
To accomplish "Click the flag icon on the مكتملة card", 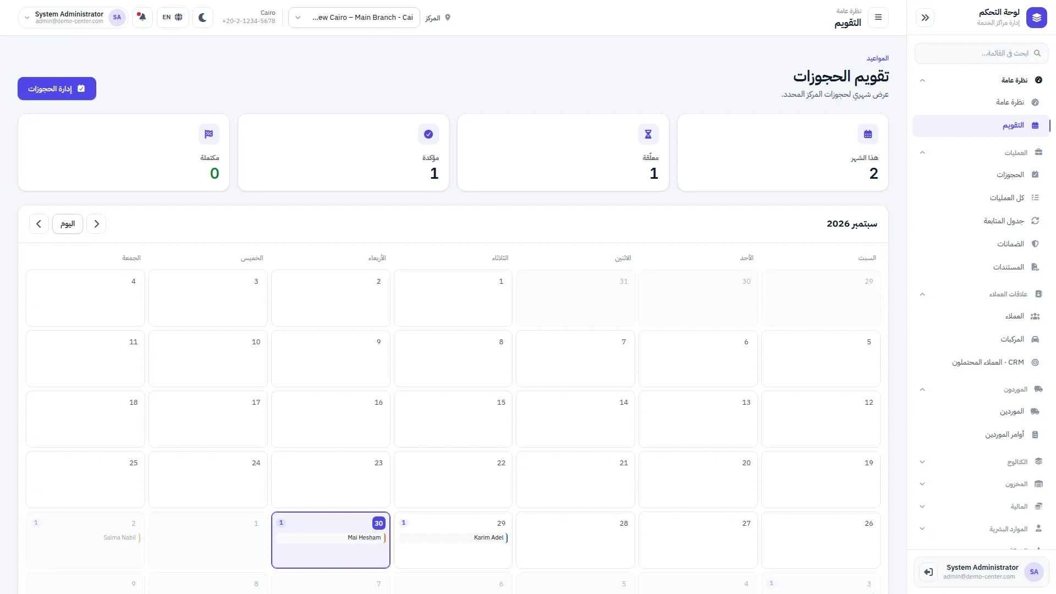I will pyautogui.click(x=209, y=134).
